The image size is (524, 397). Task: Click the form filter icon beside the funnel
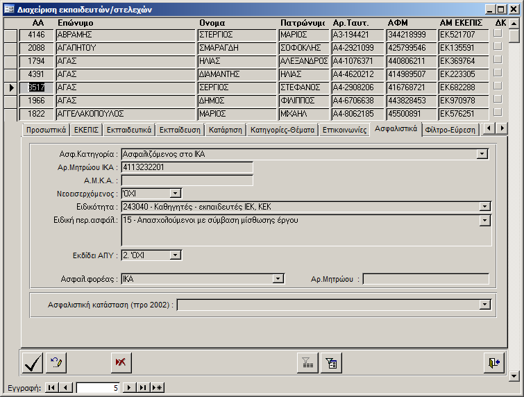point(330,362)
